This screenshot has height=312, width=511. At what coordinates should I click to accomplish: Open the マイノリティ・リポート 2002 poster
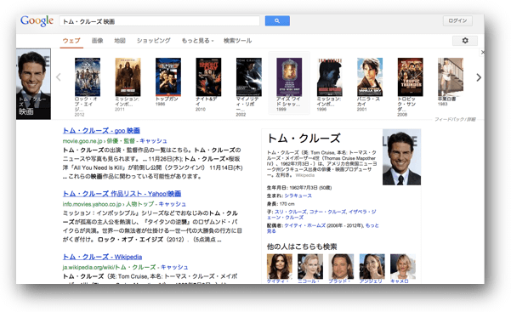(x=249, y=77)
